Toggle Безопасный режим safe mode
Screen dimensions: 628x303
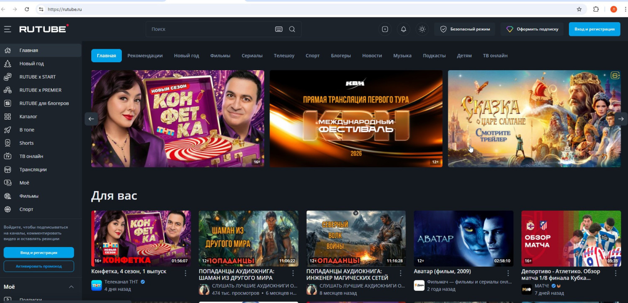465,29
